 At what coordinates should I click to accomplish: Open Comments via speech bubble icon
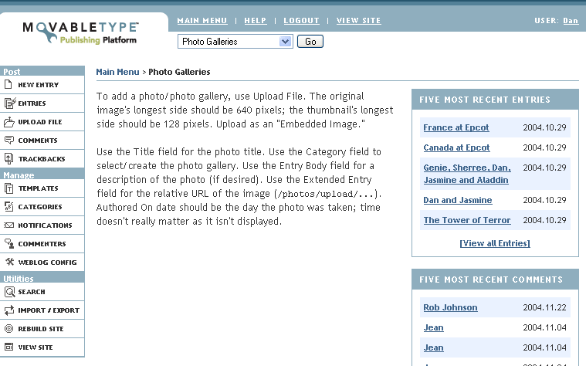[9, 141]
